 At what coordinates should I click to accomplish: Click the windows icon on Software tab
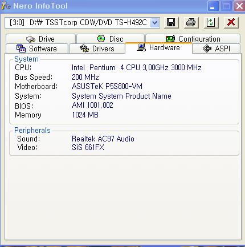[x=21, y=48]
